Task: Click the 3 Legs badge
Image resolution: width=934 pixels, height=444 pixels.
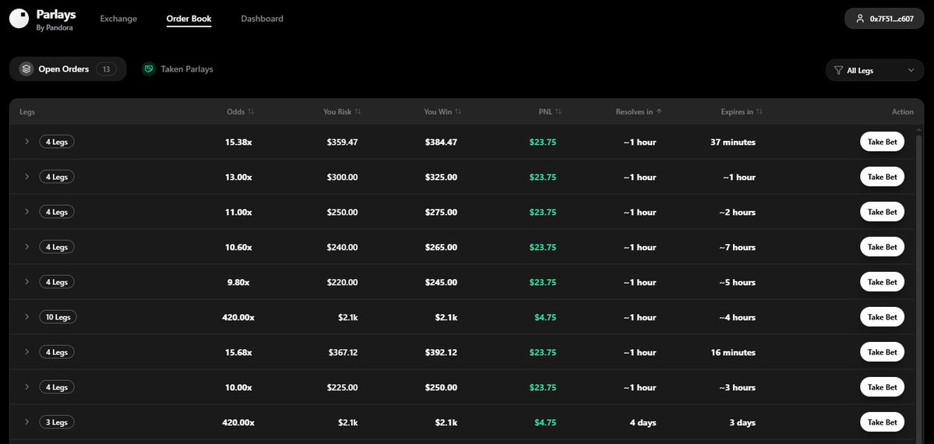Action: (x=57, y=422)
